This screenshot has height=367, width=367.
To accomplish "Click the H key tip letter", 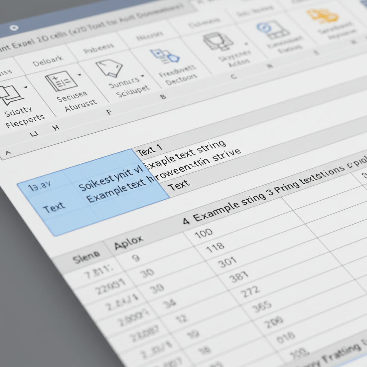I will point(56,128).
